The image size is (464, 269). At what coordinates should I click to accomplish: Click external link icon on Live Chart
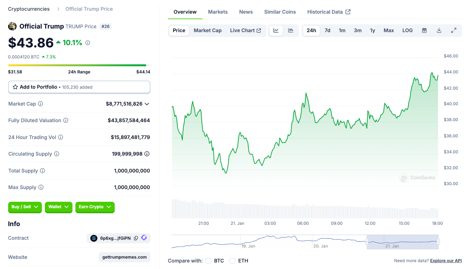point(259,31)
